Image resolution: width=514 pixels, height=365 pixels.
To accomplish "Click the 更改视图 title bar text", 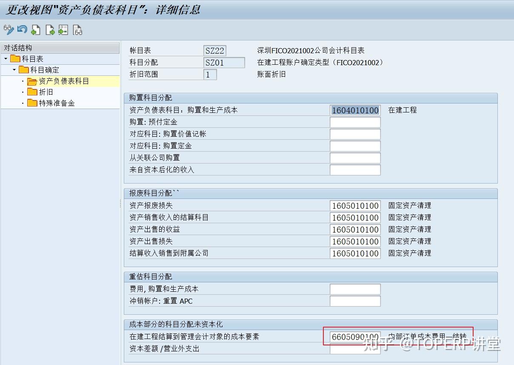I will tap(102, 9).
